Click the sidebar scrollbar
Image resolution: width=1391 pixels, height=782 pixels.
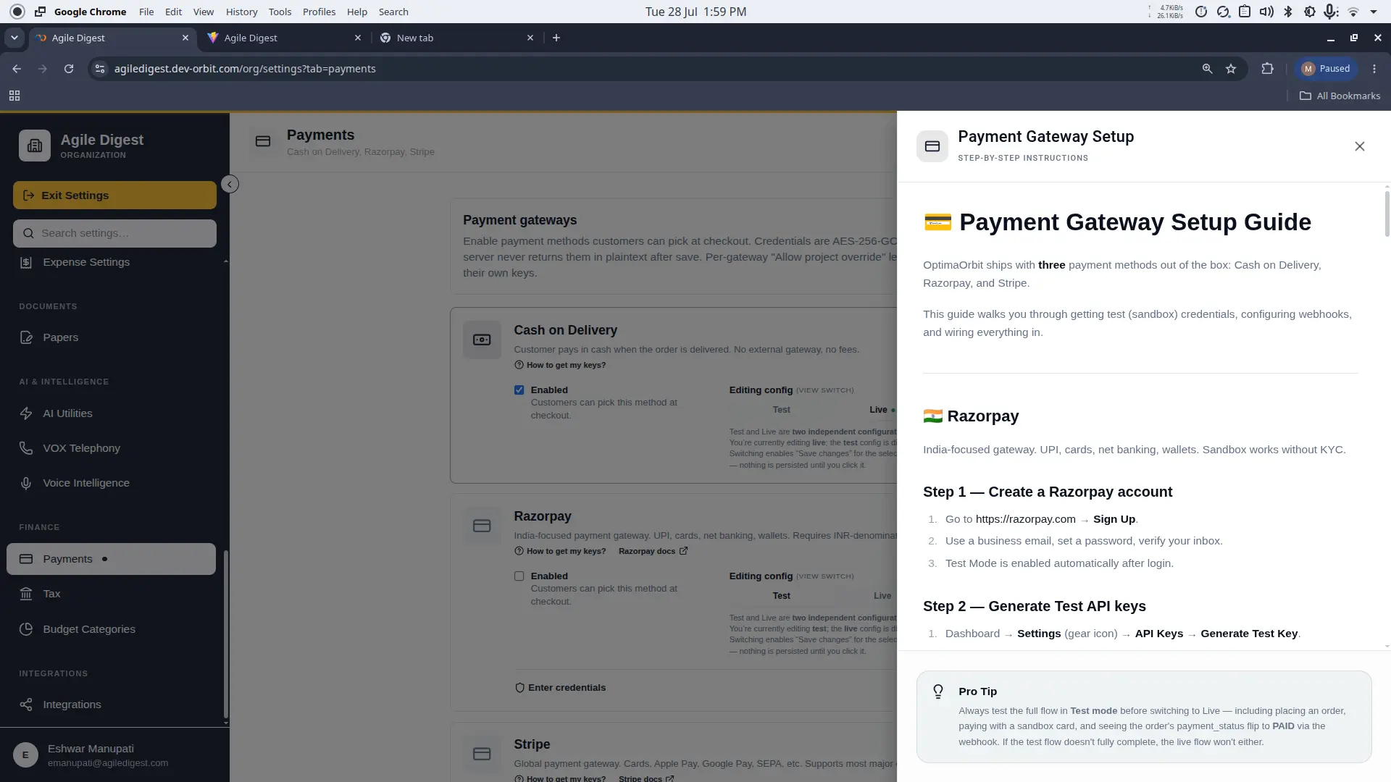click(225, 634)
